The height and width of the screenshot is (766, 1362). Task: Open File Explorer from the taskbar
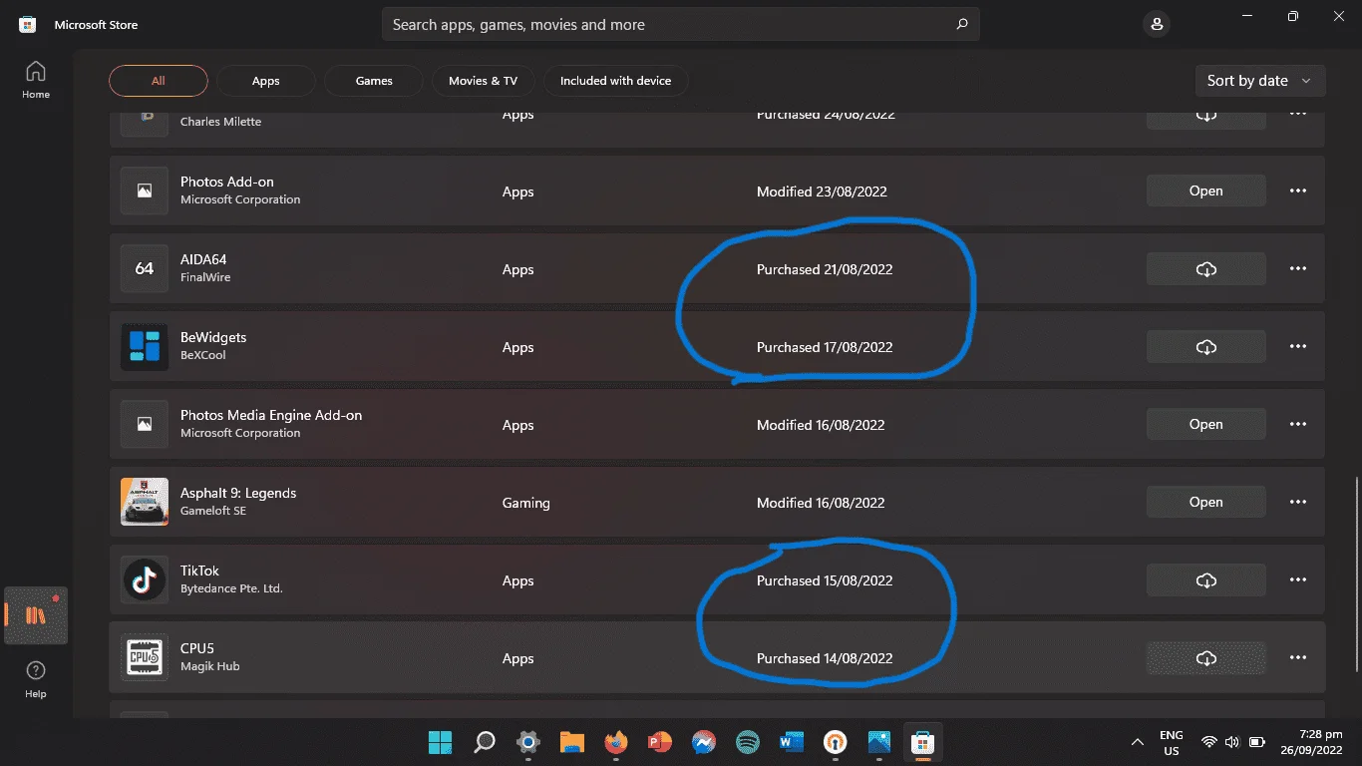coord(571,742)
